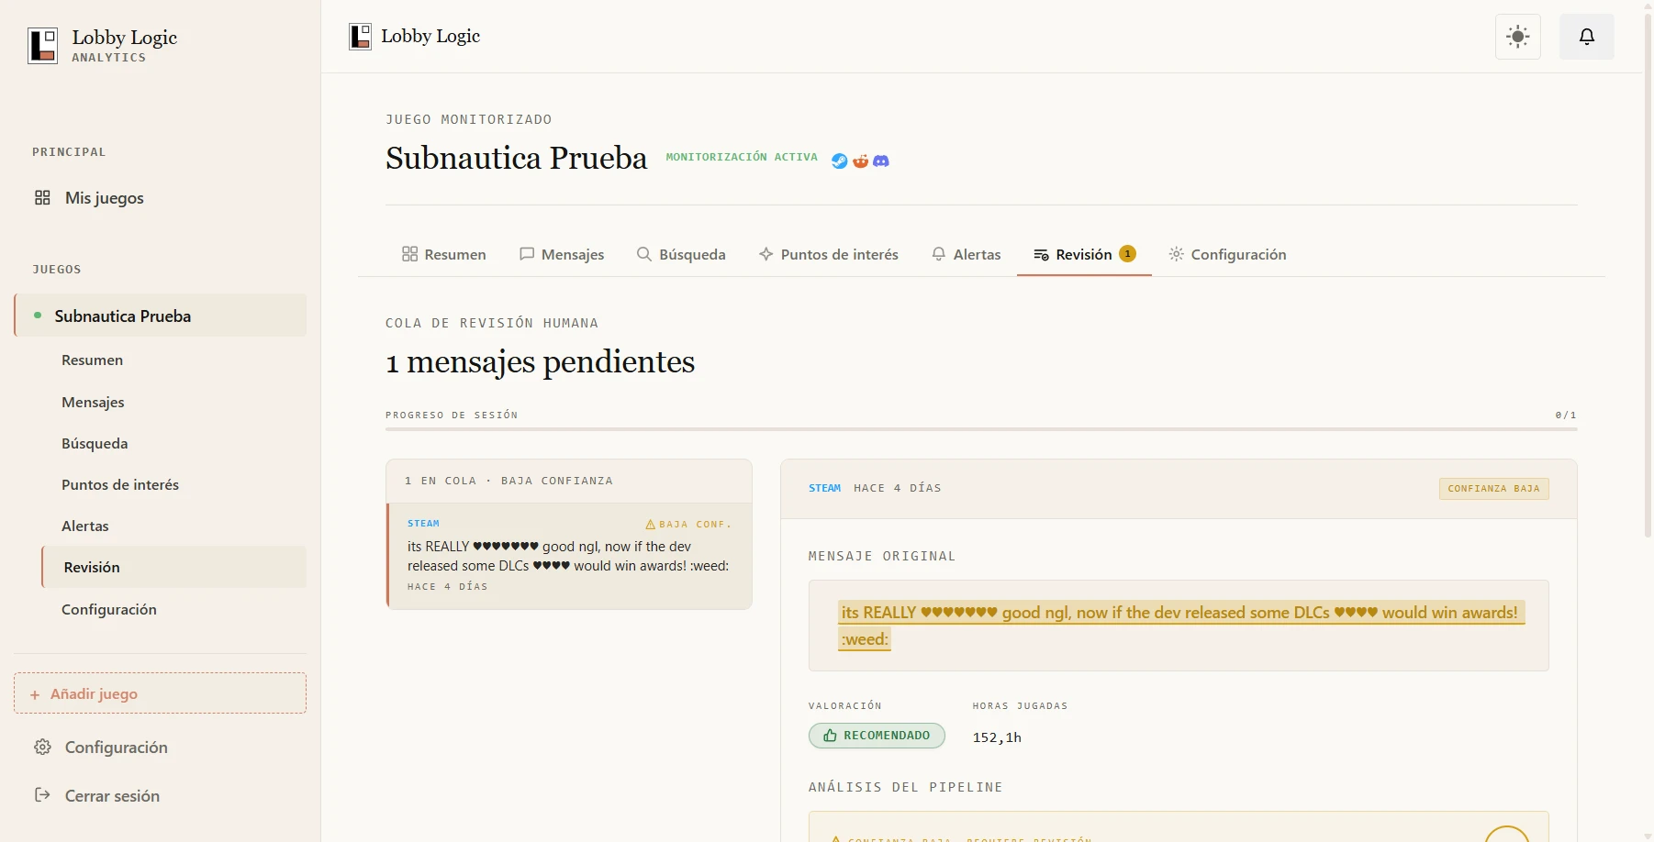Click the Discord platform icon by the title

click(x=881, y=161)
